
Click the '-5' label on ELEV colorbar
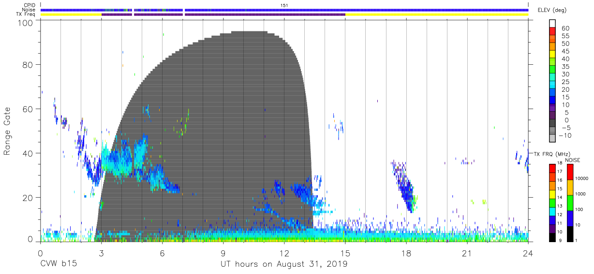tap(565, 128)
